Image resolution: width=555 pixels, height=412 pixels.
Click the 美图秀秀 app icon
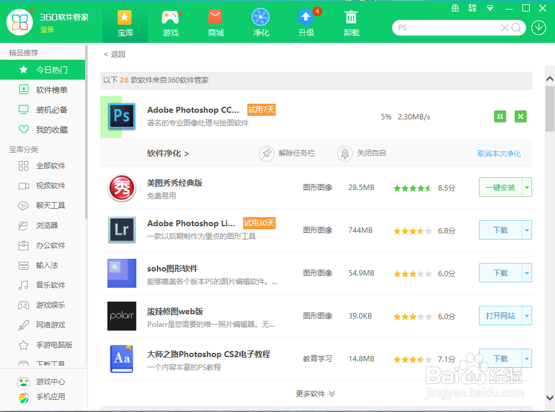tap(122, 188)
